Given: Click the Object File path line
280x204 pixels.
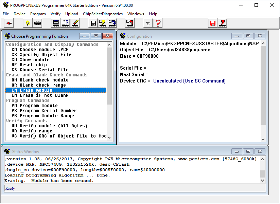Looking at the screenshot, I should click(x=165, y=50).
